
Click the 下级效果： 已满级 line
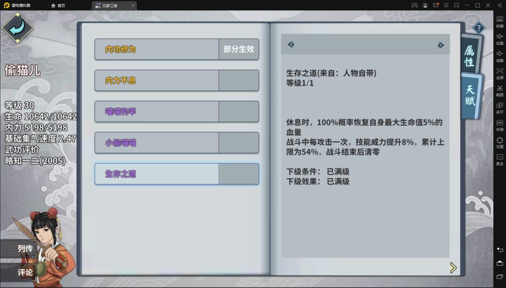point(318,181)
